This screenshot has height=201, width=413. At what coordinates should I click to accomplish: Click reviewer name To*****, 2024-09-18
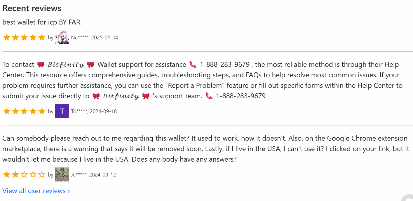94,111
